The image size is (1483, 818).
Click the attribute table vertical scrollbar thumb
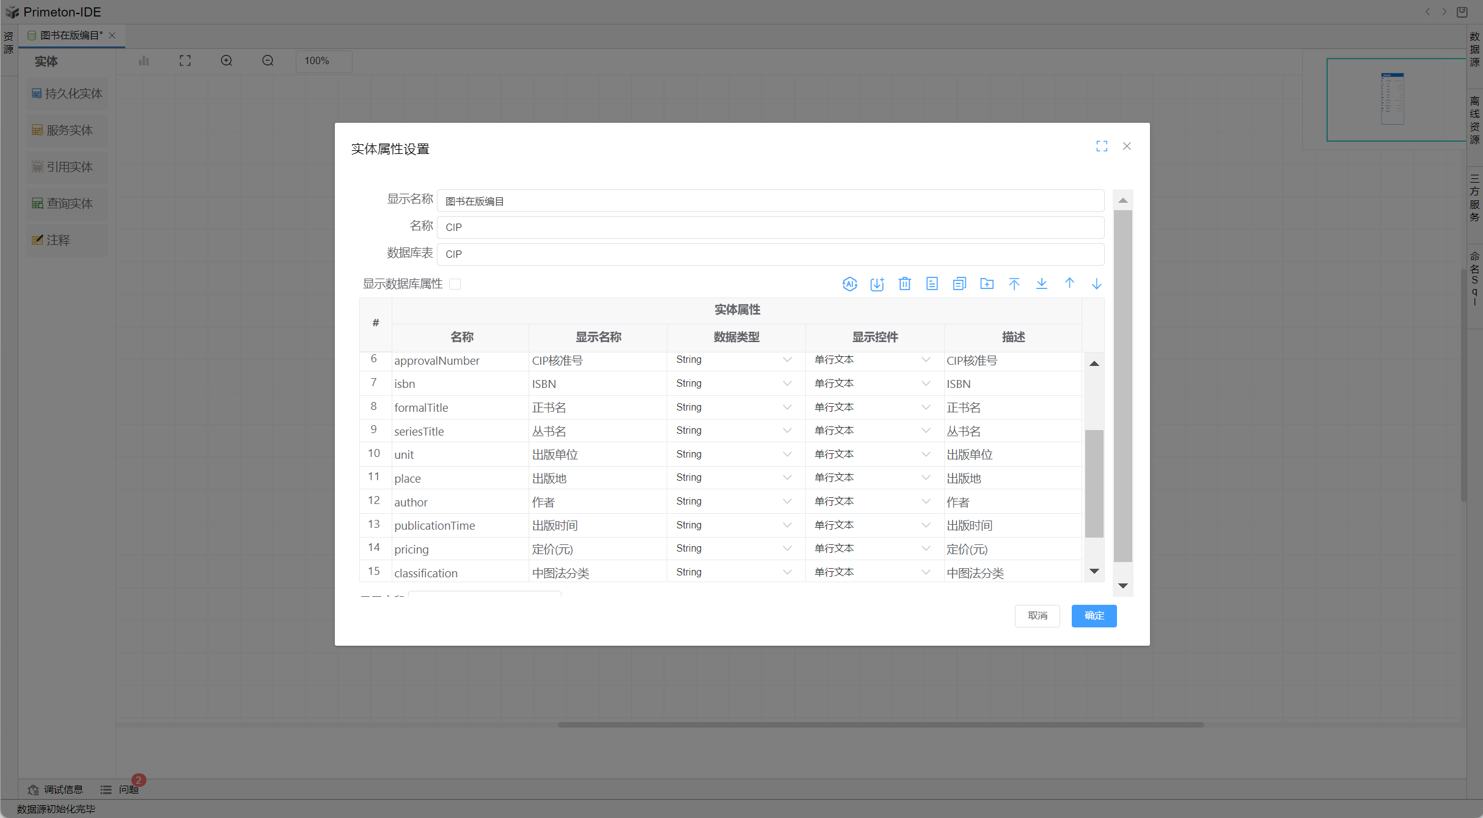pos(1094,483)
